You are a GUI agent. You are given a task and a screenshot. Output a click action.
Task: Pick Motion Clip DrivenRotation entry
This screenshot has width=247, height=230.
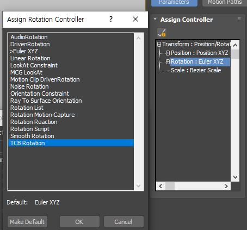coord(71,79)
